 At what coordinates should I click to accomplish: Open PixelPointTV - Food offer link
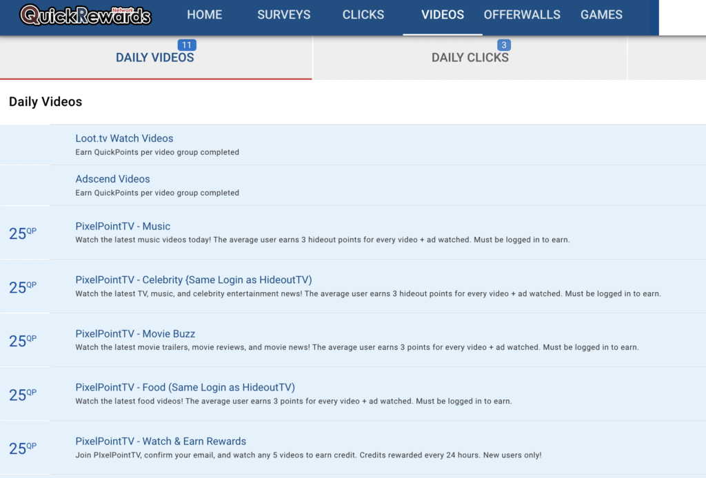[185, 388]
